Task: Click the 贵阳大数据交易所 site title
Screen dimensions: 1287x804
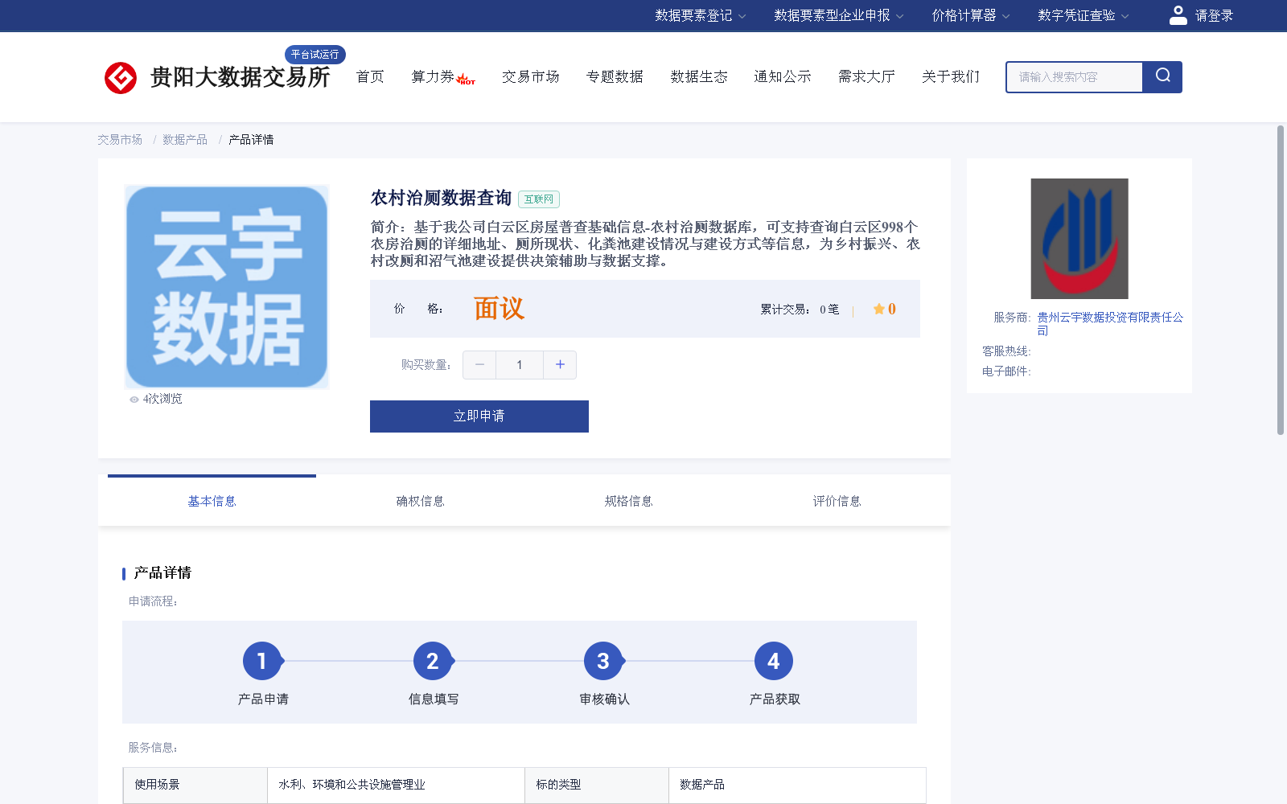Action: click(x=240, y=77)
